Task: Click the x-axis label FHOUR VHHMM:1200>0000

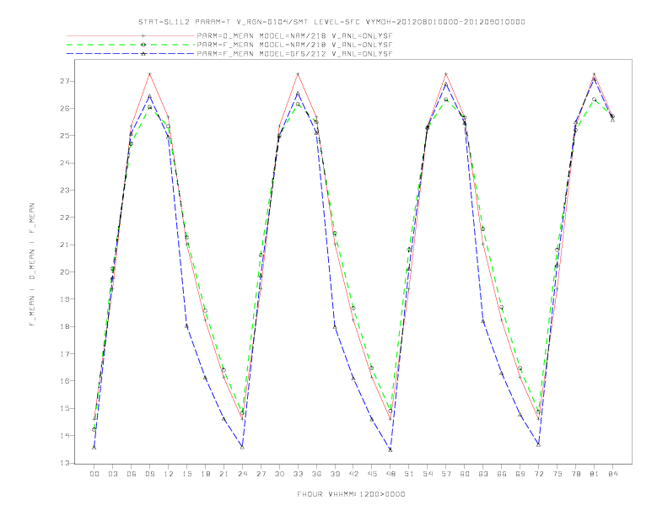Action: click(x=351, y=494)
